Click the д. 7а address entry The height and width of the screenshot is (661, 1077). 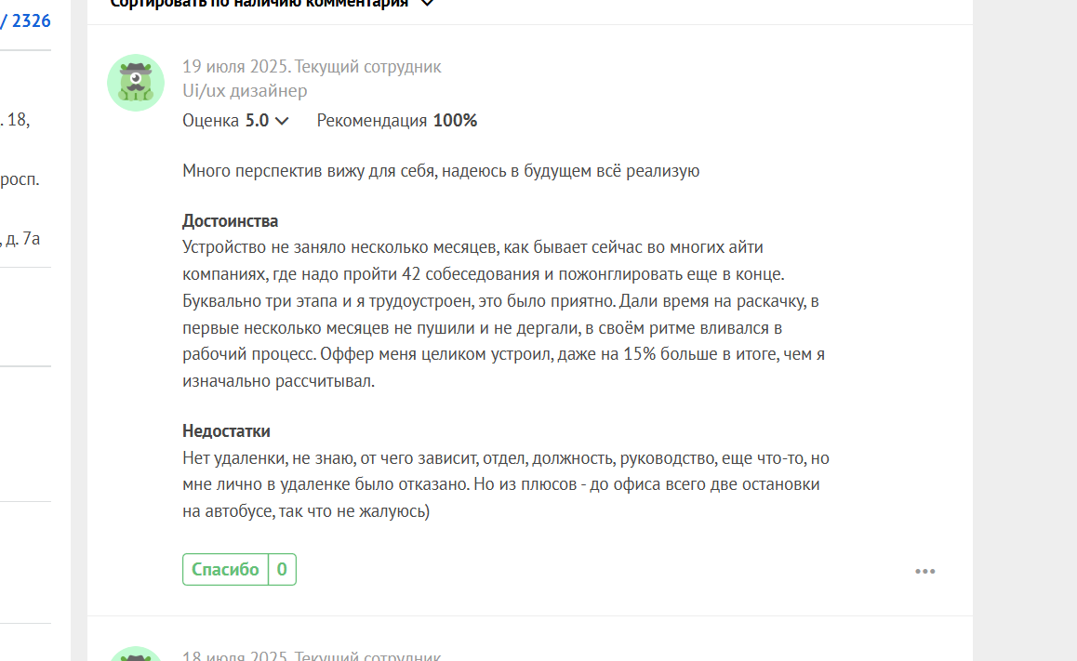click(20, 239)
